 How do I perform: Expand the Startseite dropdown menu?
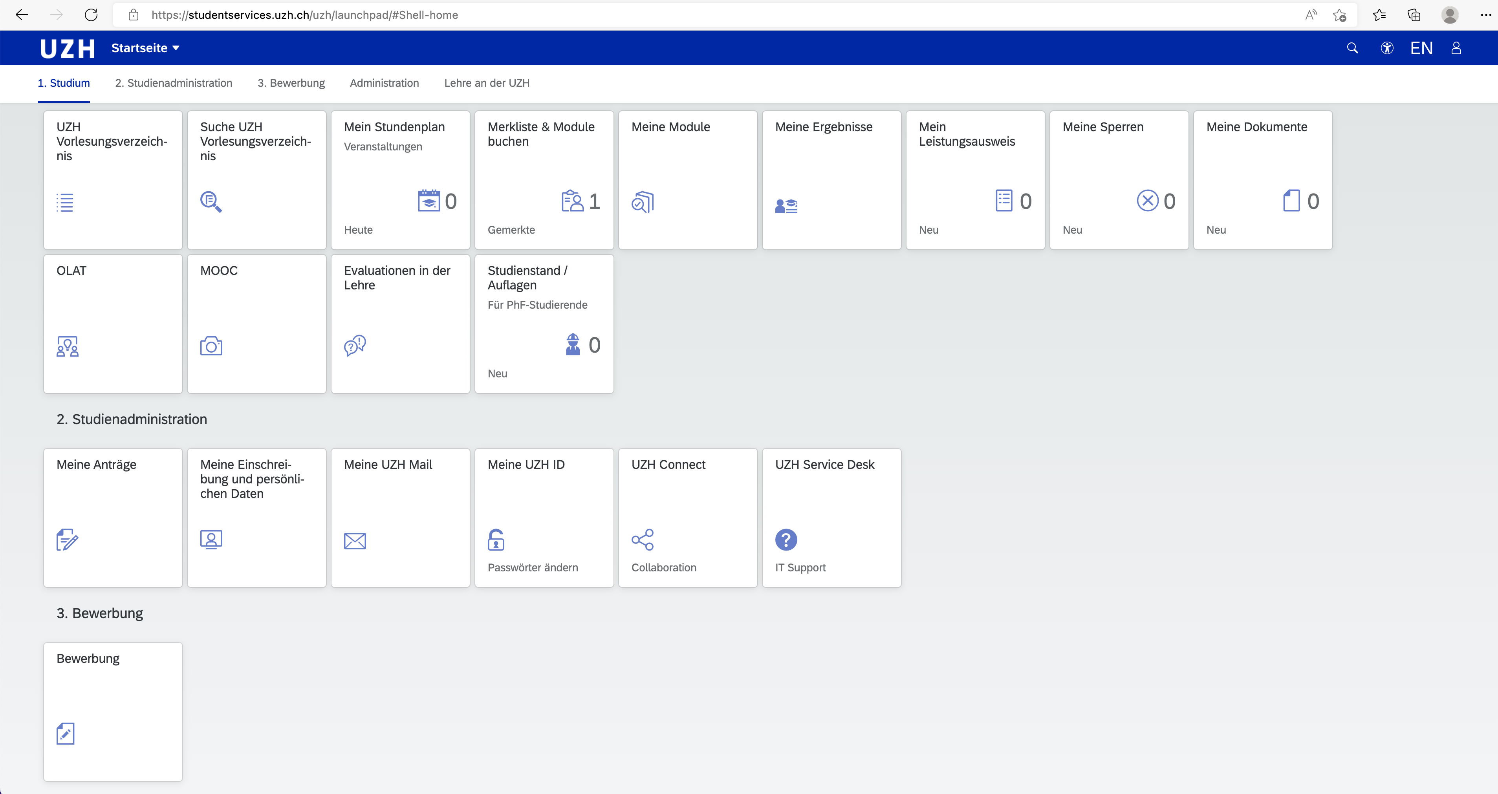(145, 48)
